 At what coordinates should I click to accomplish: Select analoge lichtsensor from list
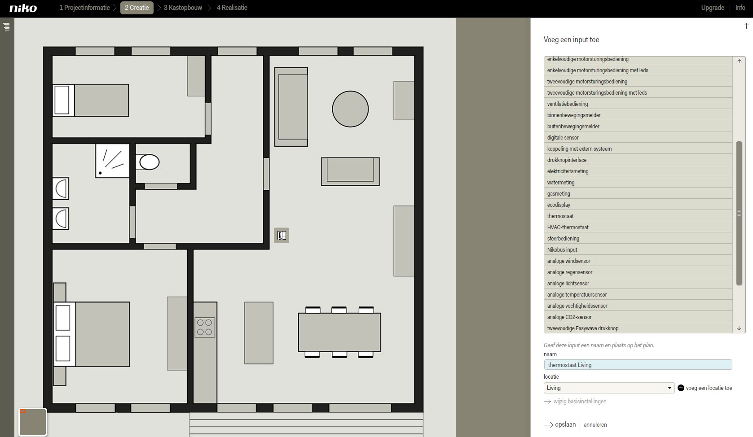point(638,284)
